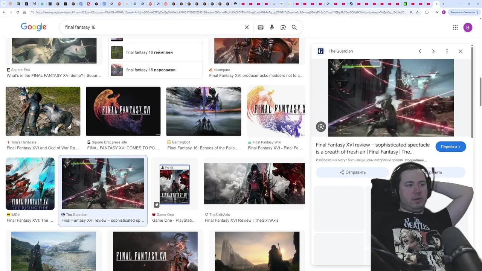The height and width of the screenshot is (271, 482).
Task: Go back to the previous page
Action: (4, 12)
